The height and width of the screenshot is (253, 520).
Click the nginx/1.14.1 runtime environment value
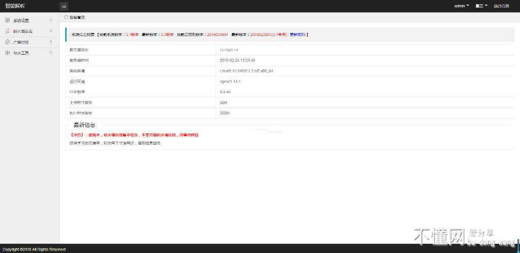point(230,82)
